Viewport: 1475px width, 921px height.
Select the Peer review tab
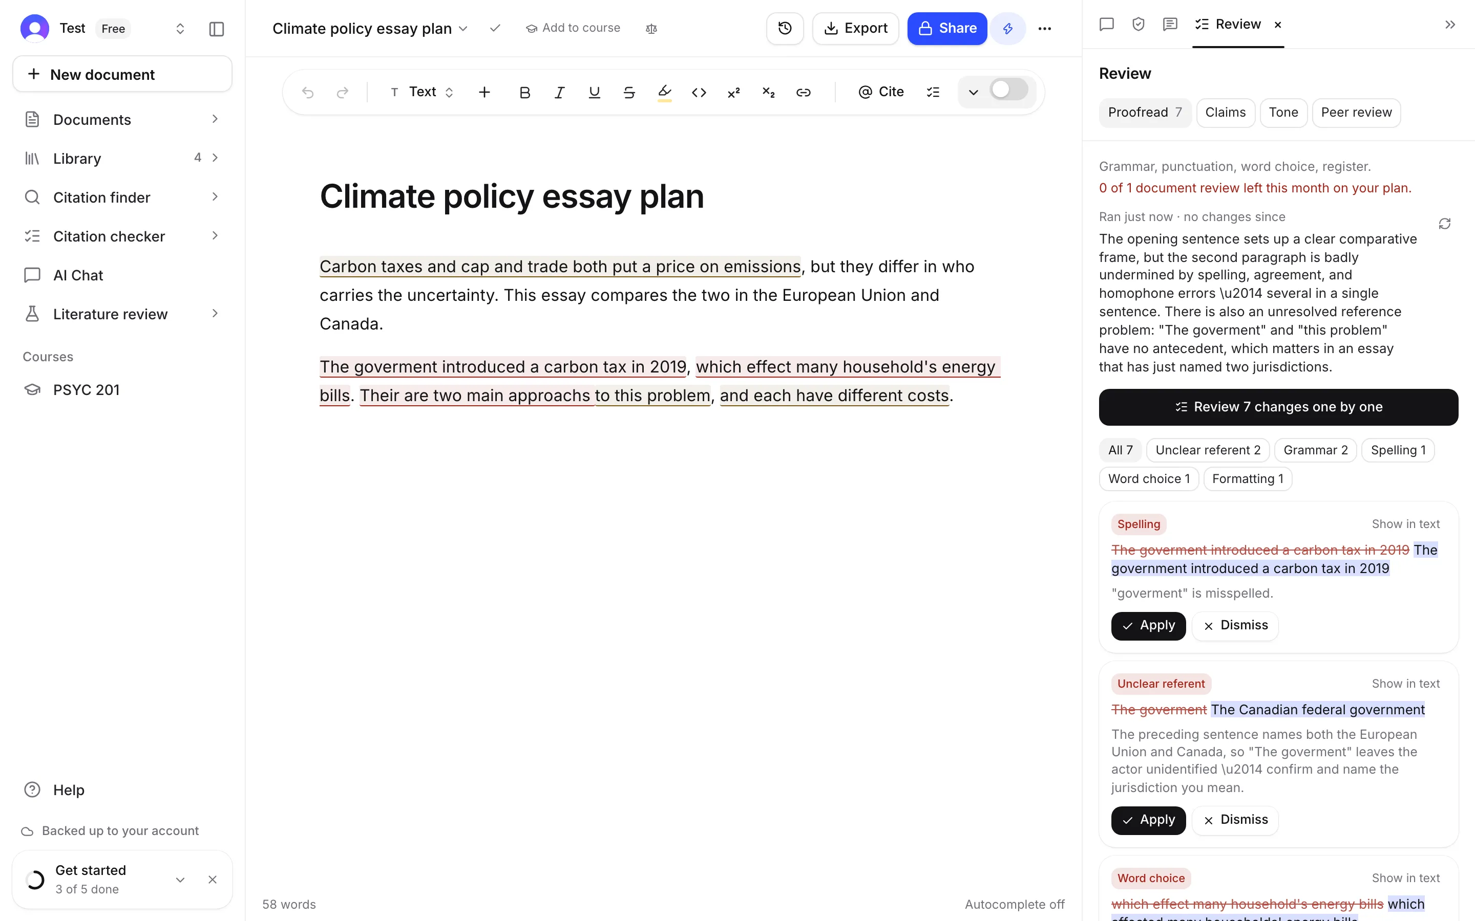coord(1356,113)
